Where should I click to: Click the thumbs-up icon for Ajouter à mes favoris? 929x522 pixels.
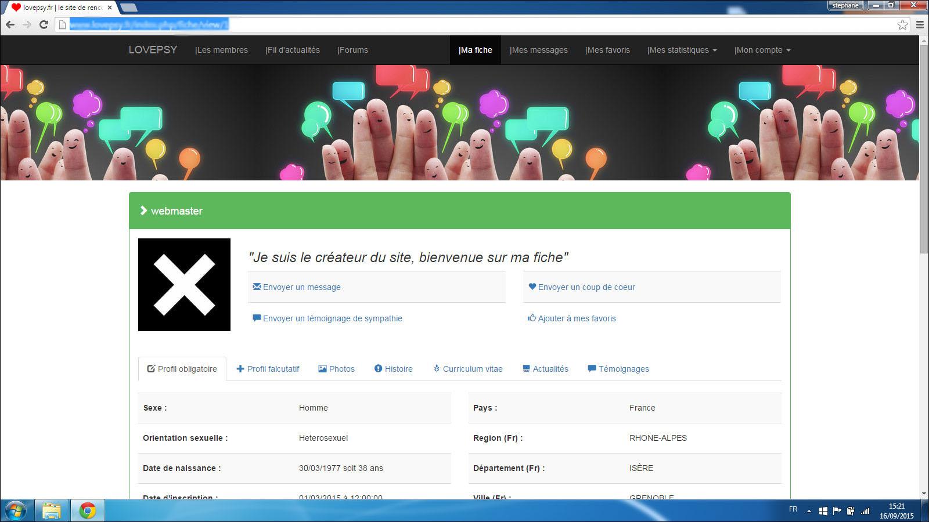531,318
